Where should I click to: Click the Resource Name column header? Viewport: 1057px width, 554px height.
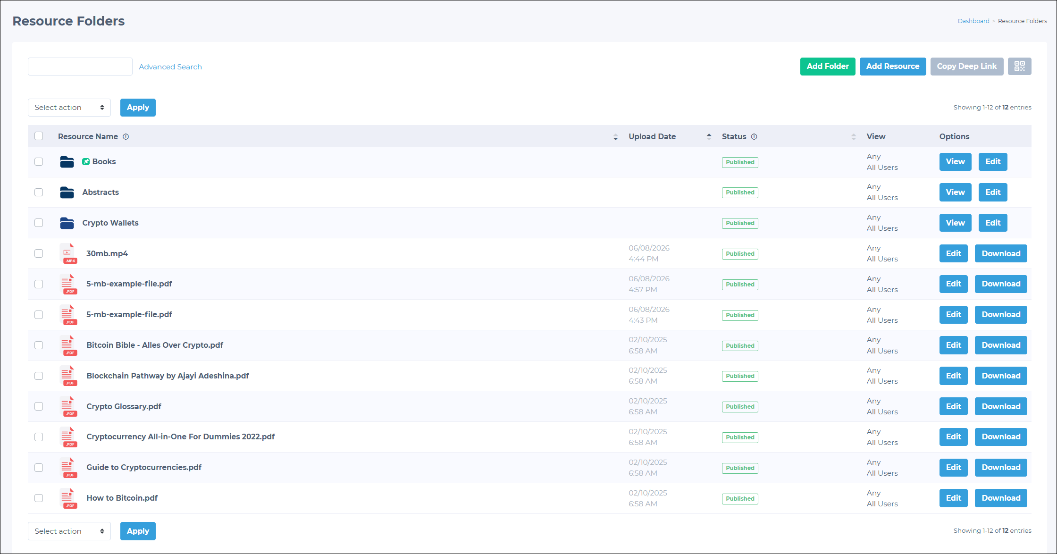click(88, 137)
